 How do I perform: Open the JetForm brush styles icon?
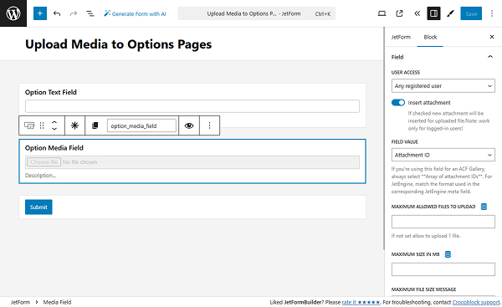click(450, 13)
